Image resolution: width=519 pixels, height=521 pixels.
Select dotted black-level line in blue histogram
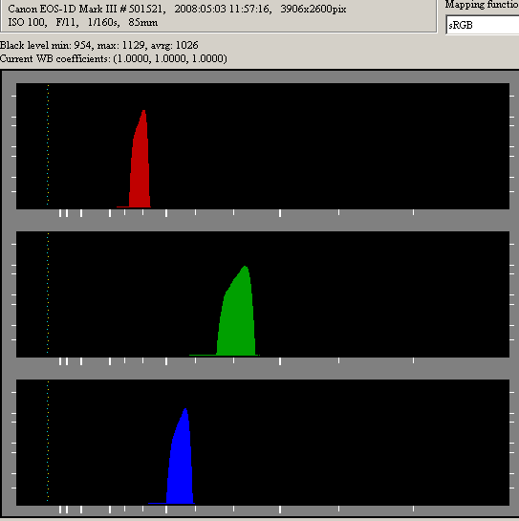click(x=48, y=442)
